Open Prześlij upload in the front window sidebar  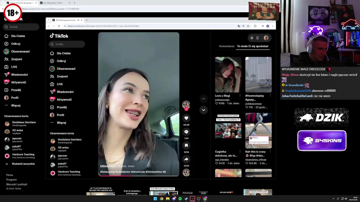(x=62, y=107)
